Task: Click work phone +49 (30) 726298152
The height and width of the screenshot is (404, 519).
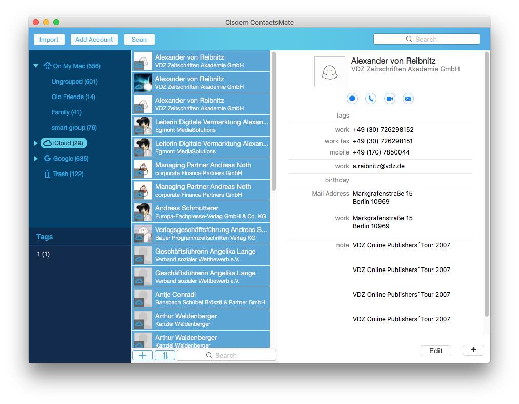Action: point(383,129)
